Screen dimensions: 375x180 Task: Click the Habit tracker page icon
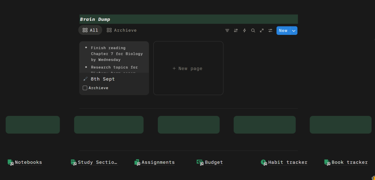[264, 162]
